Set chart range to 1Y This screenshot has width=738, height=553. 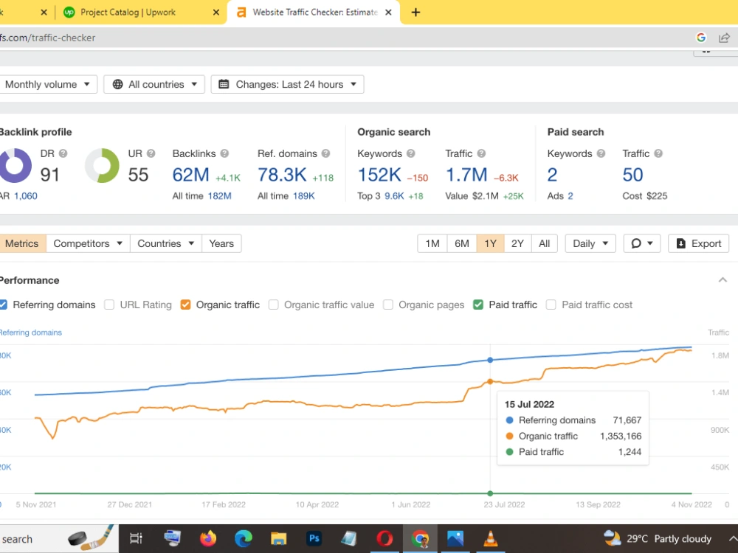pos(491,243)
